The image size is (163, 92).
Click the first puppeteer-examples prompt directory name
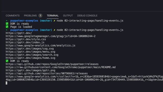[24, 21]
